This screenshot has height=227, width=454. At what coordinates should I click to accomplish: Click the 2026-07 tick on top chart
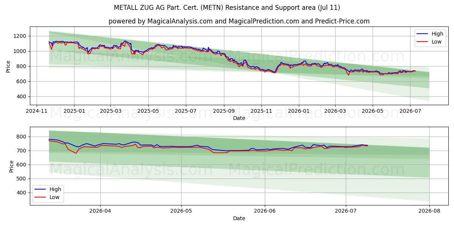click(410, 111)
